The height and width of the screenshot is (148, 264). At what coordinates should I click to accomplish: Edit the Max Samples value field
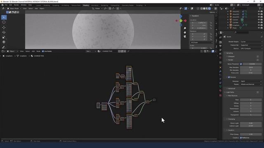tap(251, 67)
